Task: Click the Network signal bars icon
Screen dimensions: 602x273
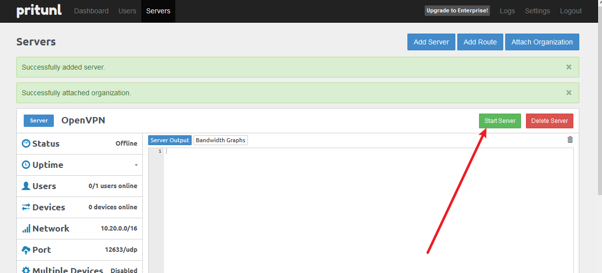Action: (26, 229)
